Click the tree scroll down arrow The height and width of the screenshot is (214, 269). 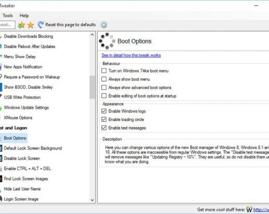[92, 200]
